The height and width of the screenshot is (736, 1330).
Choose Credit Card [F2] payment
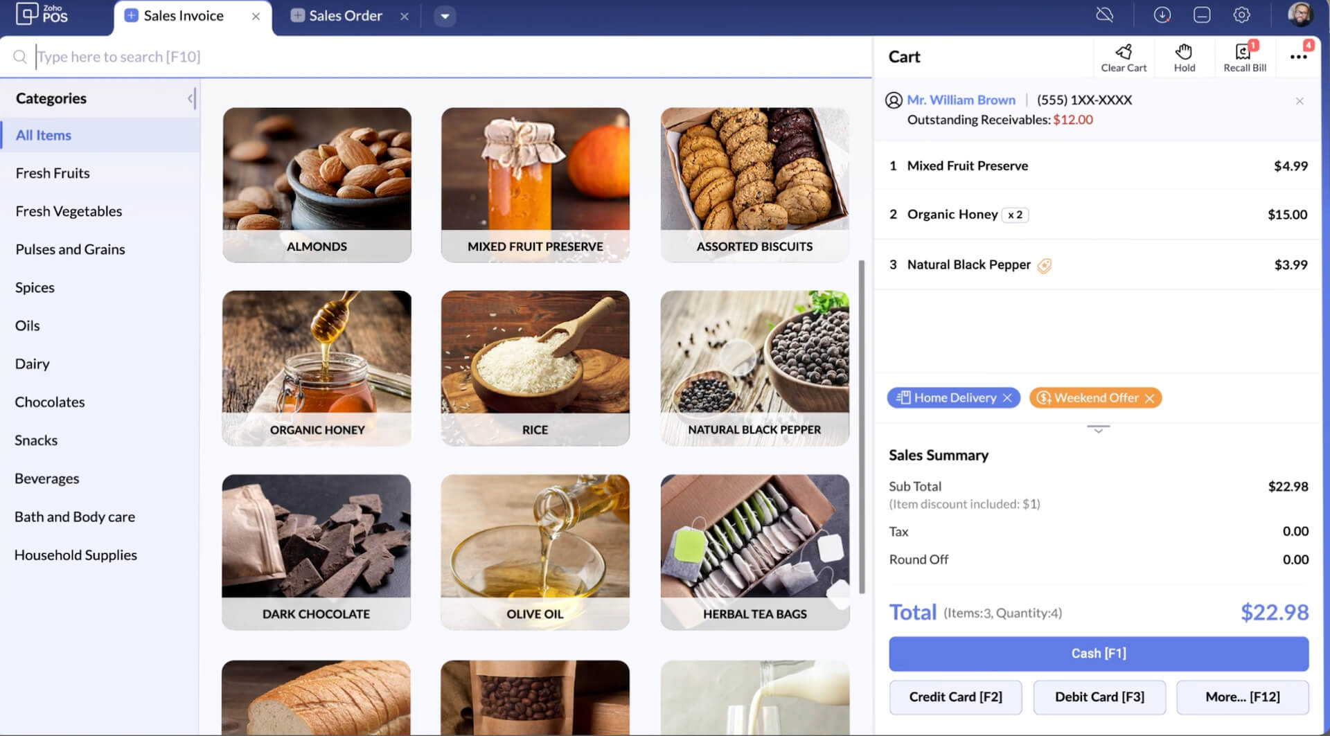955,697
